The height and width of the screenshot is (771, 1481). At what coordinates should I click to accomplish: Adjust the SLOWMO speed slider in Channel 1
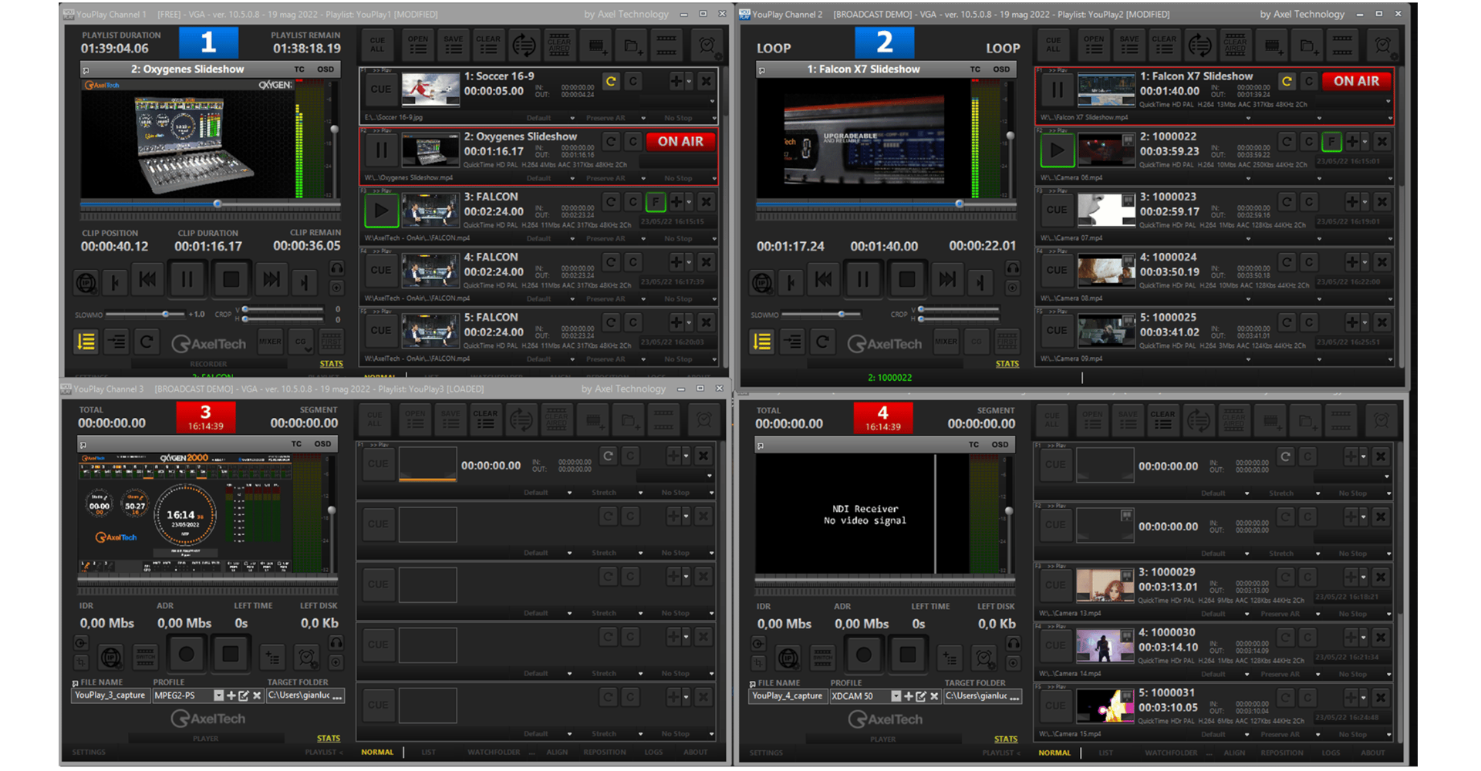coord(166,315)
